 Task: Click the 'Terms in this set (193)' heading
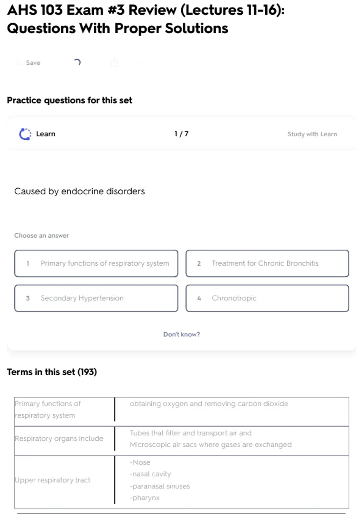tap(52, 372)
